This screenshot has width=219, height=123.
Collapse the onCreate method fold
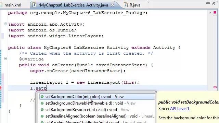[x=5, y=58]
